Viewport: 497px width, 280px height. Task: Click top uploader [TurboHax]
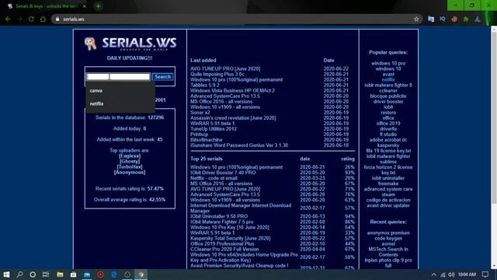point(130,166)
